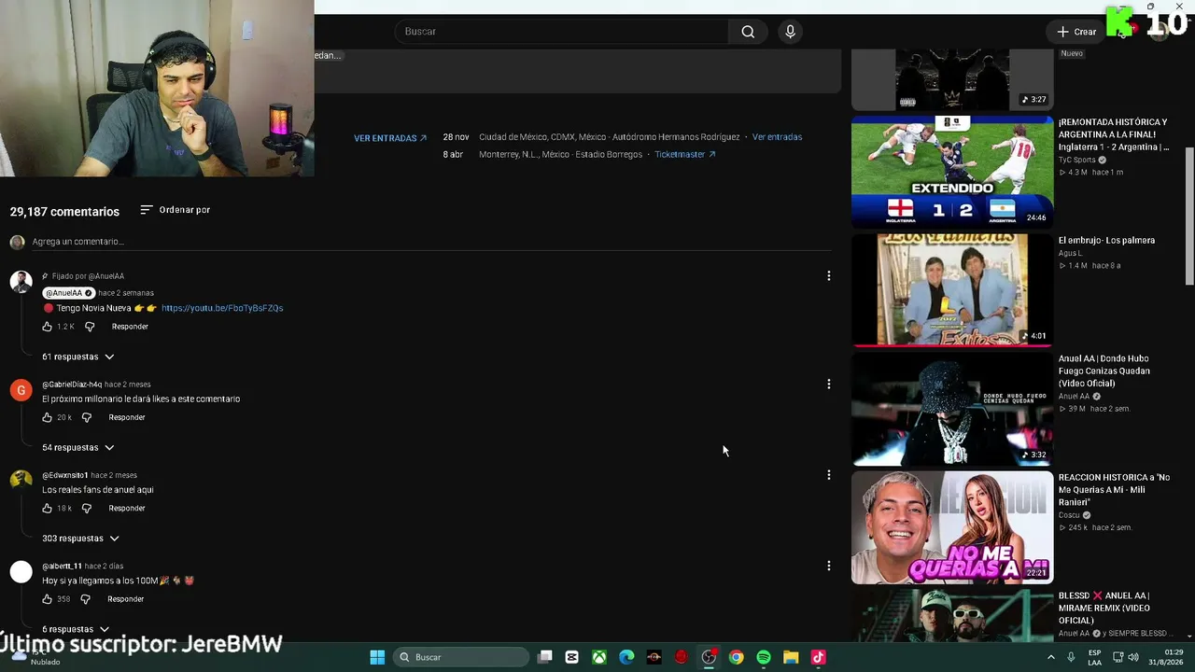The height and width of the screenshot is (672, 1195).
Task: Open @GabrielDiaz-h4q's profile avatar
Action: [x=21, y=390]
